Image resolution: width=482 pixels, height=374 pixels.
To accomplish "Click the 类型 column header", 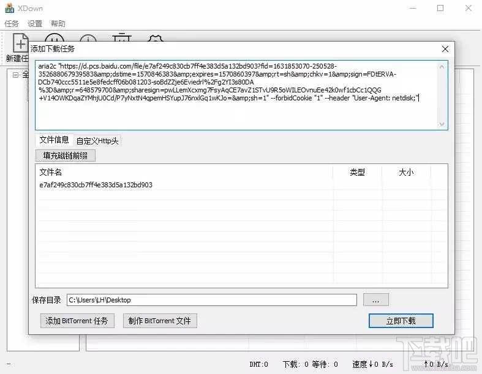I will click(x=357, y=172).
